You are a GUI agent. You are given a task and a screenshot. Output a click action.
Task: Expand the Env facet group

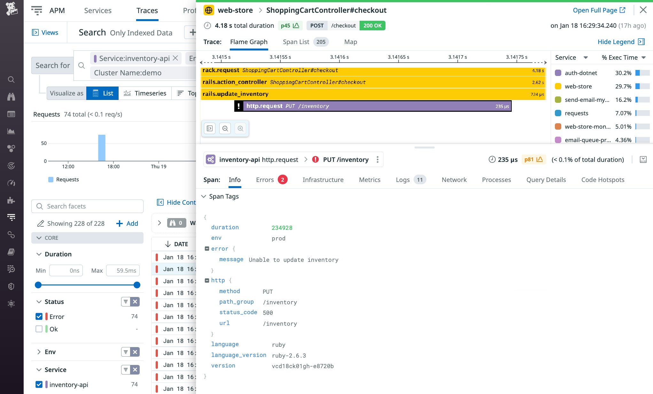point(39,352)
